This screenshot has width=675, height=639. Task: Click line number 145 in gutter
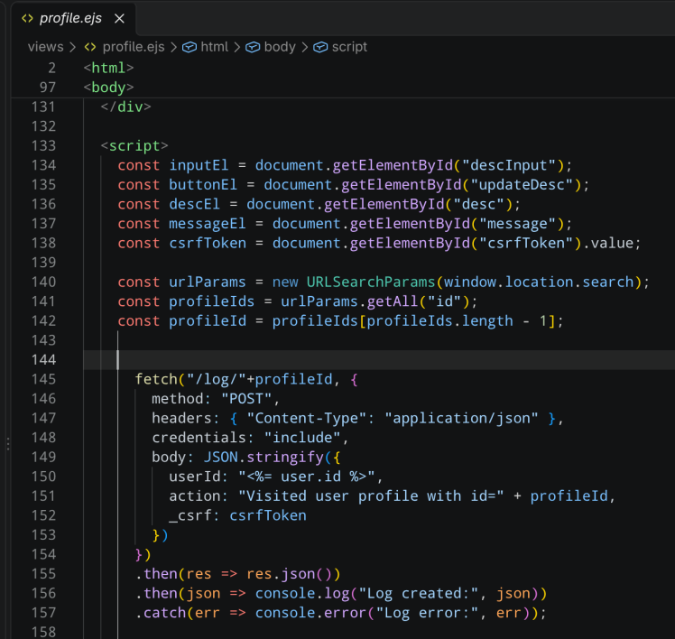44,379
